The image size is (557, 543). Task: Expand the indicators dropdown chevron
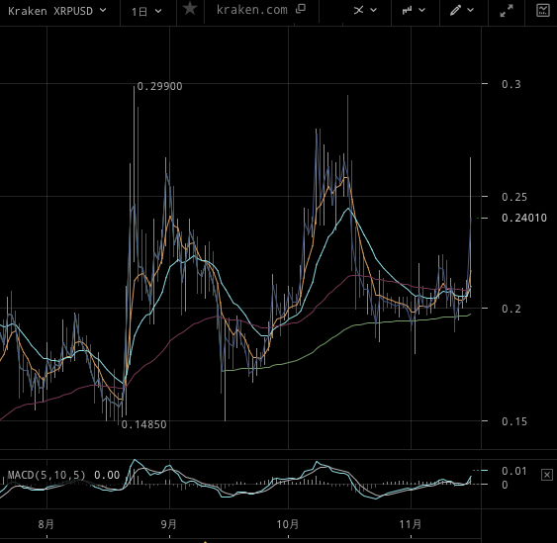click(x=373, y=10)
